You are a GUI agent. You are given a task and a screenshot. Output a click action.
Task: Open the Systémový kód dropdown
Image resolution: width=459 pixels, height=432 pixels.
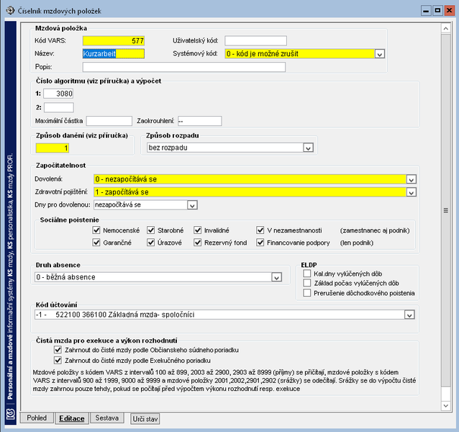[x=380, y=54]
